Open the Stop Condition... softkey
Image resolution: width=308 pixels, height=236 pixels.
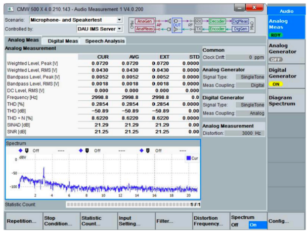click(x=62, y=221)
